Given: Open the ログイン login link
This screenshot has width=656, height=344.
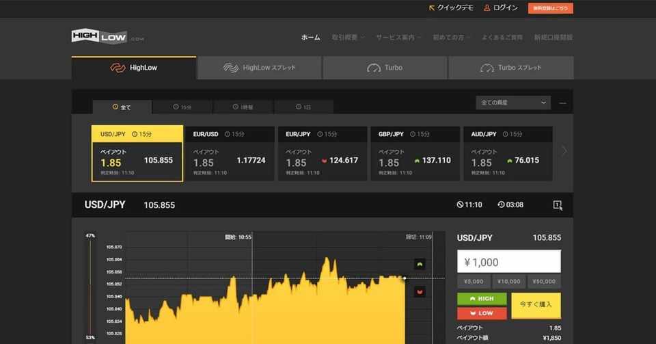Looking at the screenshot, I should click(x=501, y=8).
